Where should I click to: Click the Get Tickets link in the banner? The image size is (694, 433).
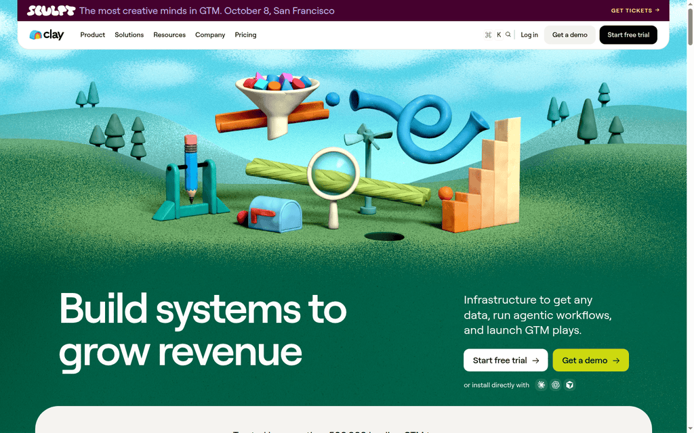point(635,11)
